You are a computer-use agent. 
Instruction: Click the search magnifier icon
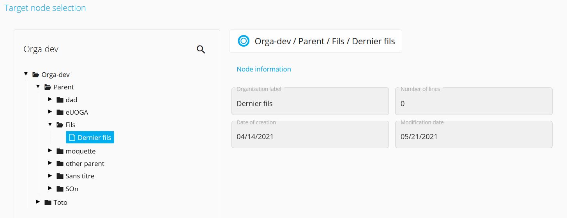point(201,49)
